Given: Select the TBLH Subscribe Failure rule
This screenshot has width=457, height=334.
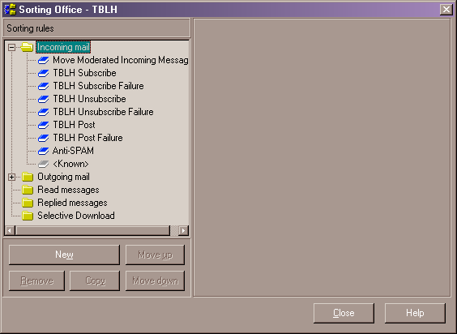Looking at the screenshot, I should (98, 86).
